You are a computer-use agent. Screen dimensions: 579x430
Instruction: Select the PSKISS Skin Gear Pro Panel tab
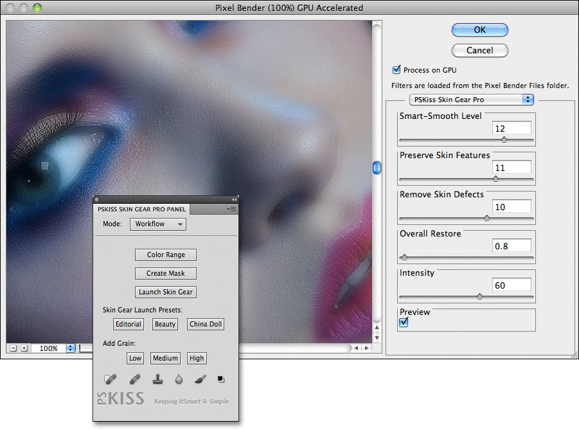pos(141,210)
